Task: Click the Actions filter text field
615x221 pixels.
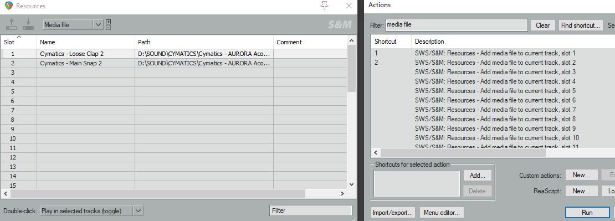Action: tap(457, 25)
